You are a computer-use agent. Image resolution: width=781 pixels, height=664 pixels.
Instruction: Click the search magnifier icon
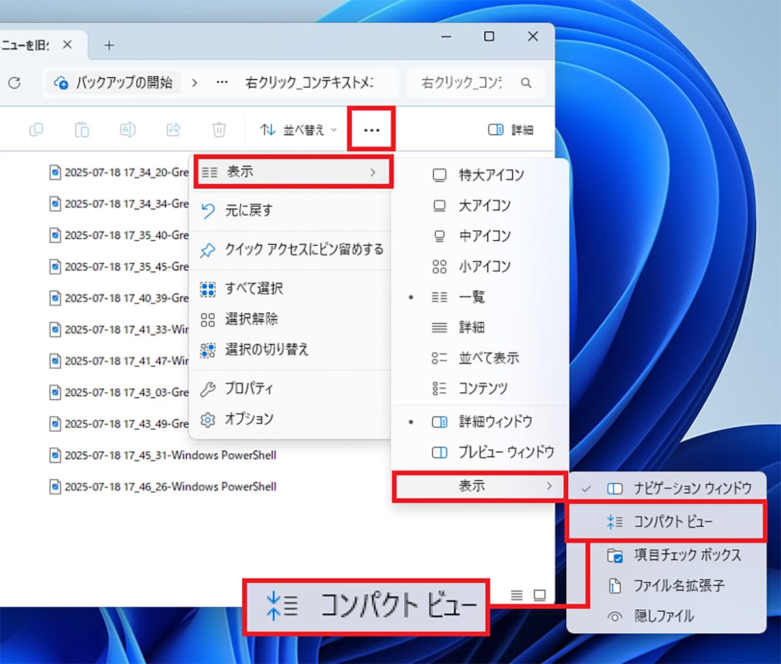pyautogui.click(x=526, y=83)
